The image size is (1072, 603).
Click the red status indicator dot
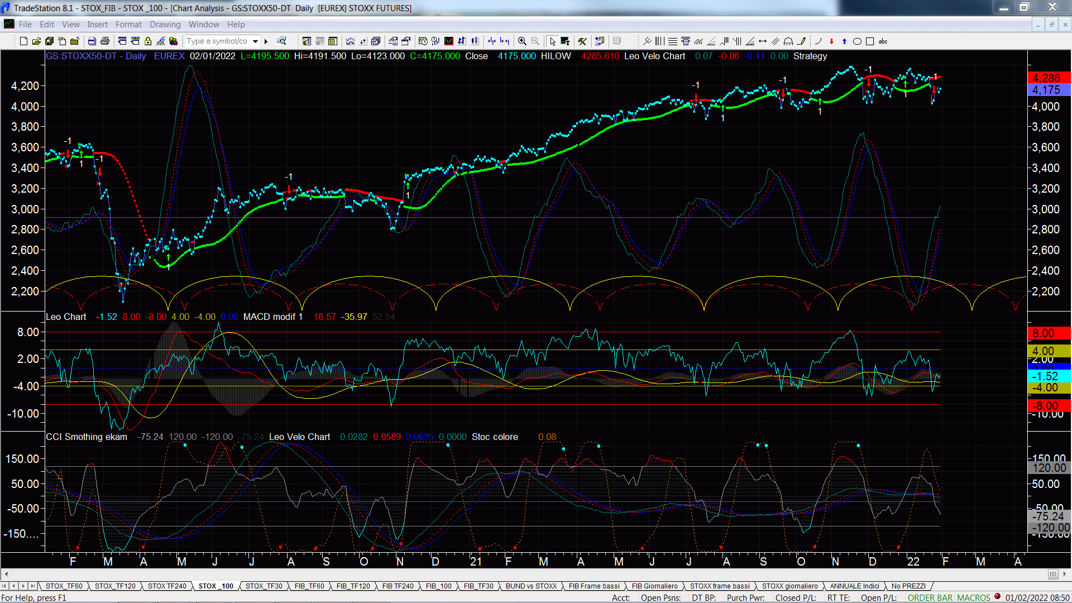(x=998, y=597)
